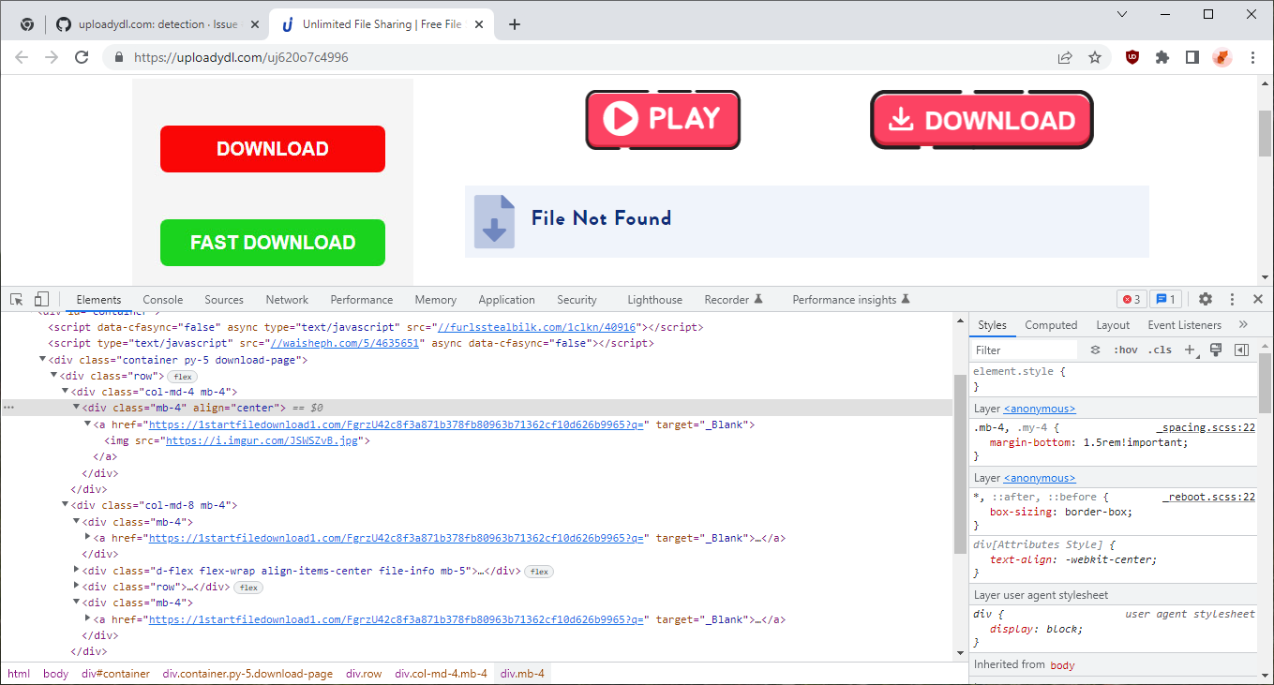
Task: Open the Lighthouse panel
Action: pos(653,299)
